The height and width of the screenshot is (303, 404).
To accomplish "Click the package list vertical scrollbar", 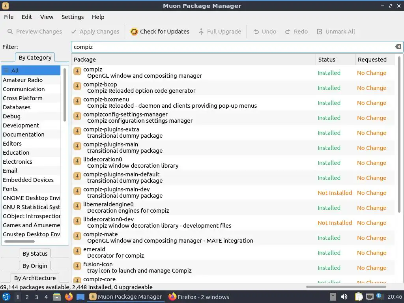I will pos(399,134).
